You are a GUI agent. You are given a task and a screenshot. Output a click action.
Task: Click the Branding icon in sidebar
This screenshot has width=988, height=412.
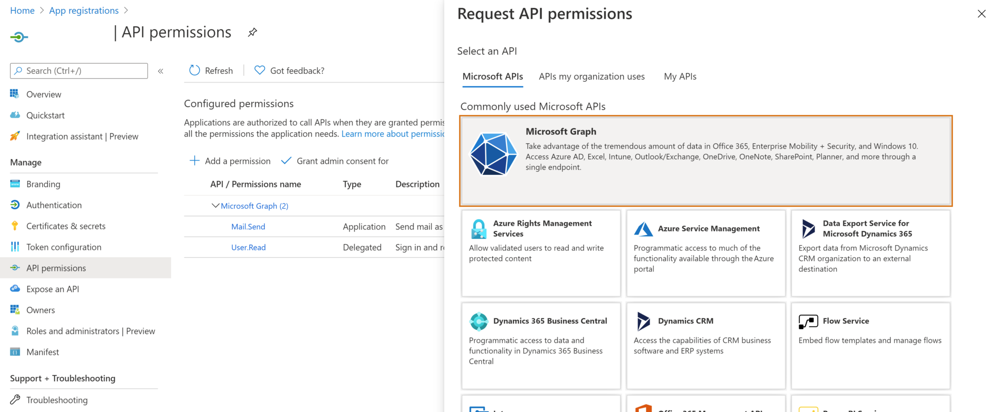pyautogui.click(x=15, y=184)
